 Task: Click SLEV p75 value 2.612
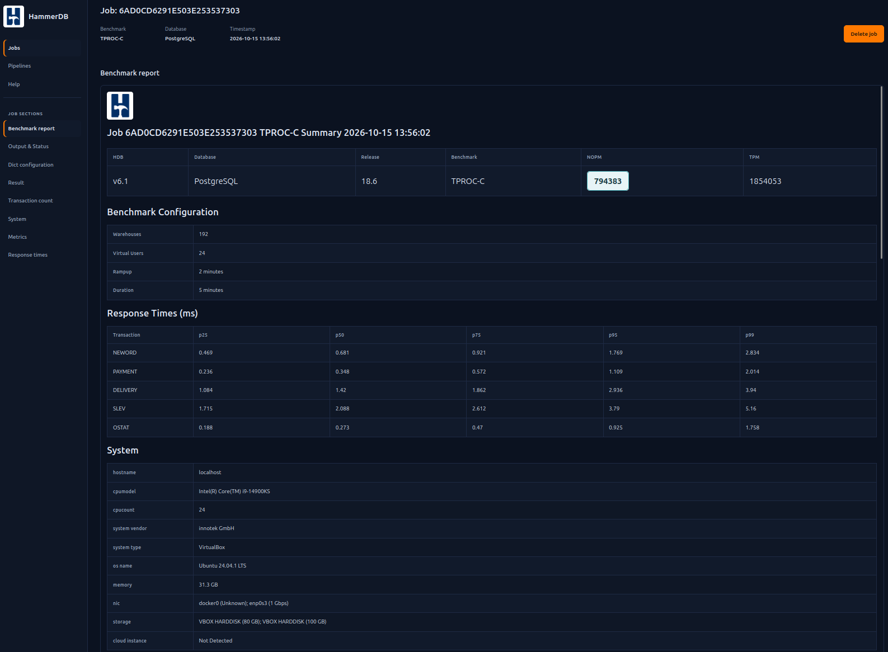pos(479,409)
